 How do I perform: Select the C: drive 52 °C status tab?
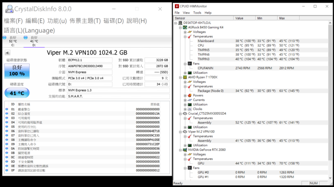click(x=12, y=41)
